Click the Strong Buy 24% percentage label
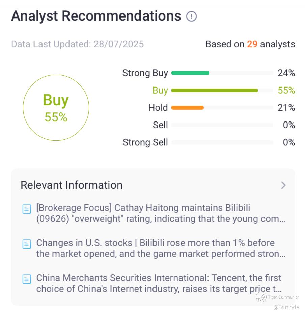Viewport: 305px width, 314px height. coord(286,73)
